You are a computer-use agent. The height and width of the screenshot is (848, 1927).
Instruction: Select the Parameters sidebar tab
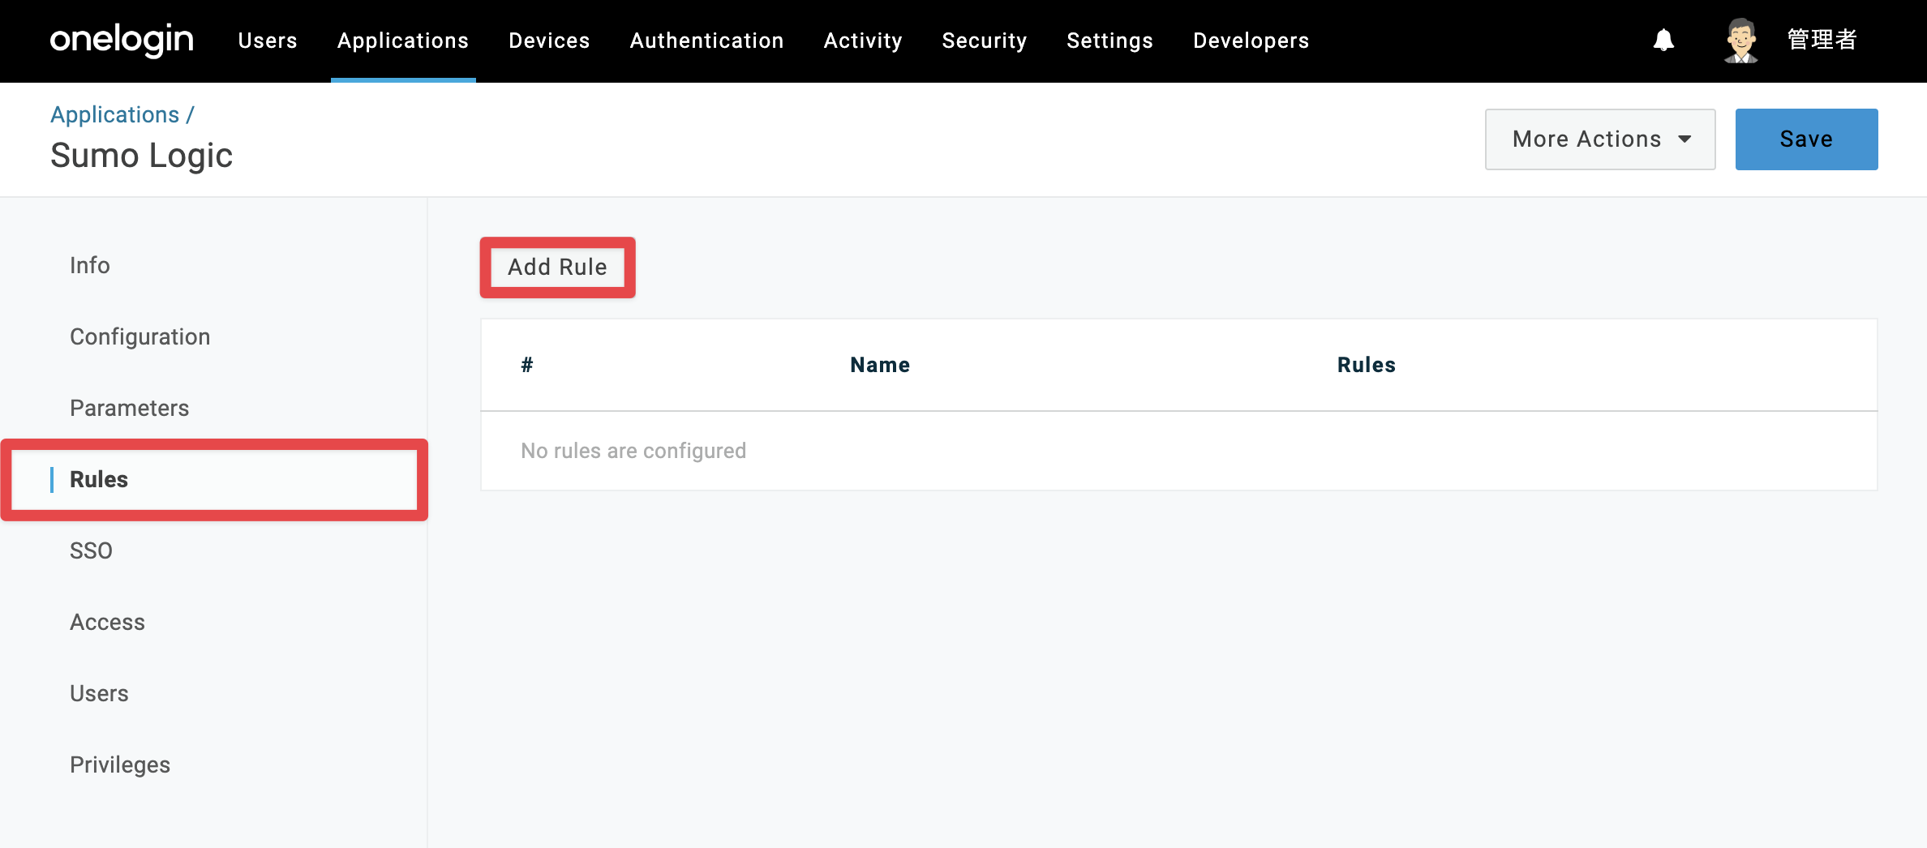[x=129, y=408]
